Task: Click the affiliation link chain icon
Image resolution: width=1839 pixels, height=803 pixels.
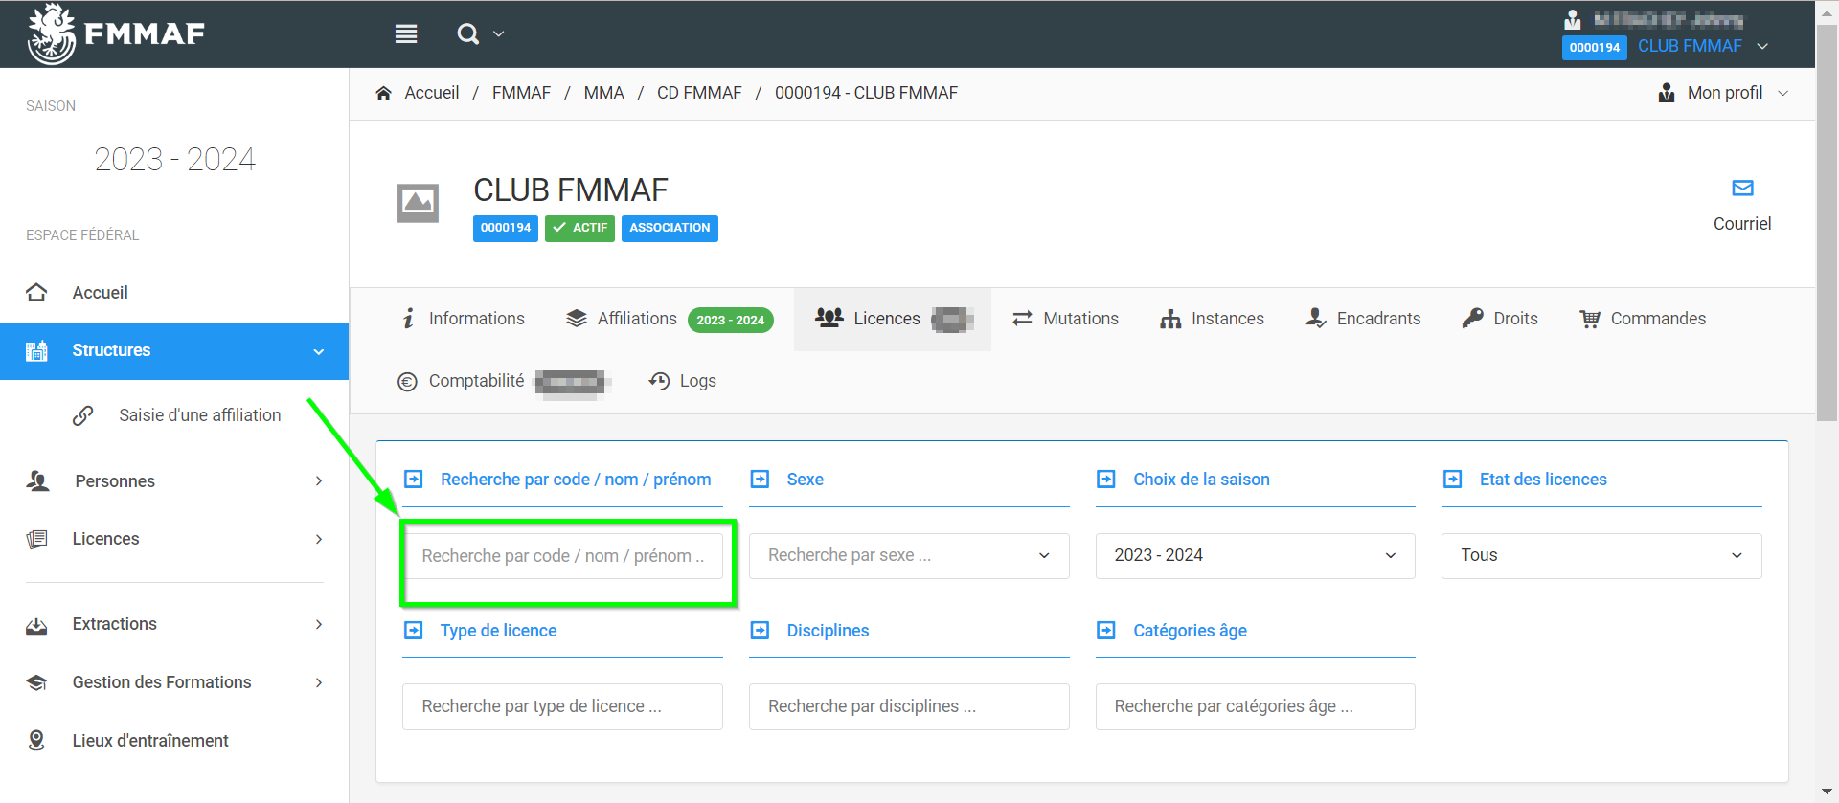Action: (83, 415)
